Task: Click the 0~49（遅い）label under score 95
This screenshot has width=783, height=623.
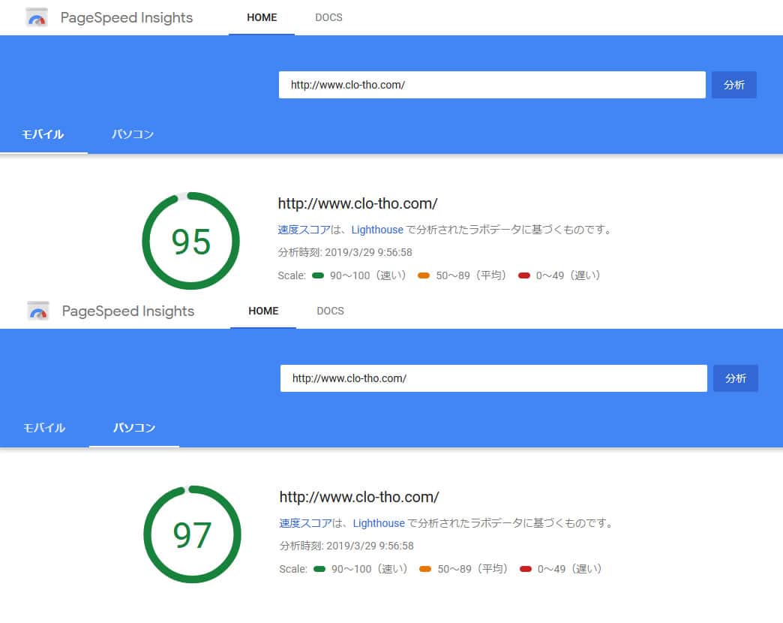Action: click(x=568, y=275)
